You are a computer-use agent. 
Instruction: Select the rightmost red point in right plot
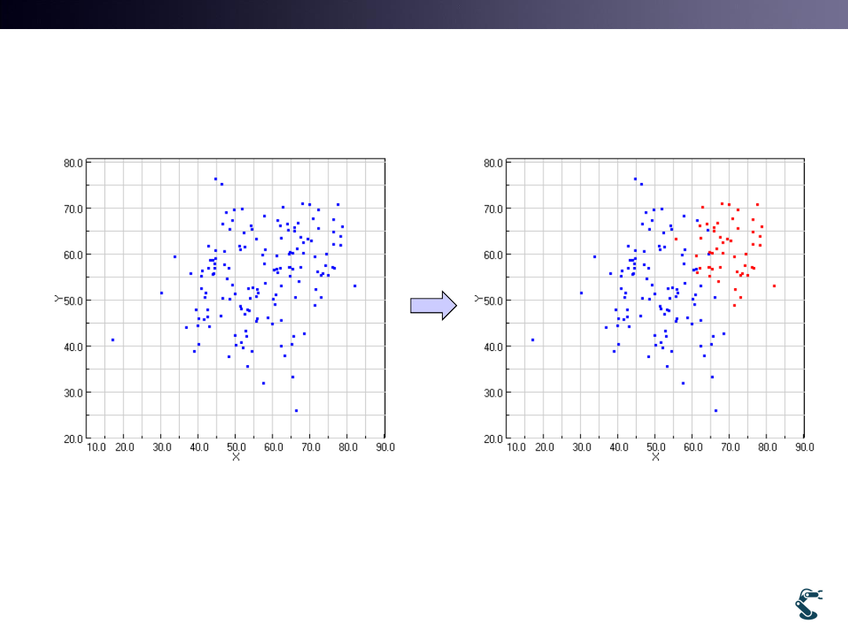pyautogui.click(x=774, y=286)
